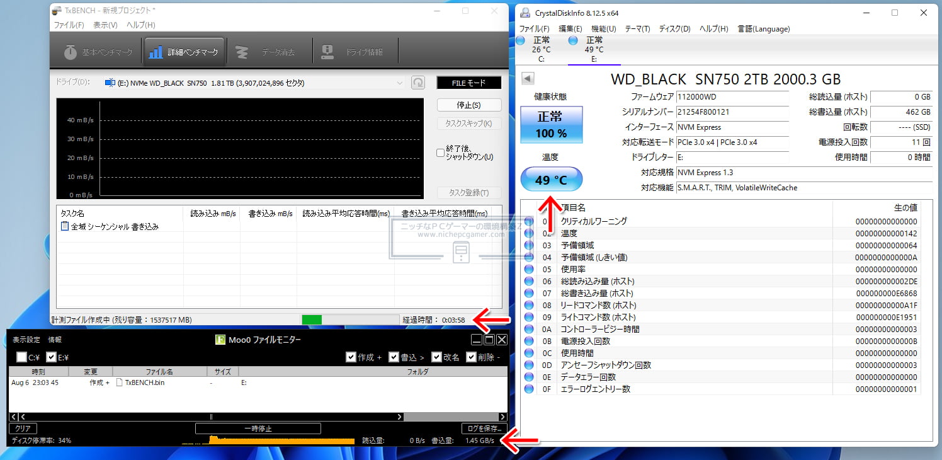The image size is (942, 460).
Task: Click the ファームウェア field 112000WD
Action: (732, 97)
